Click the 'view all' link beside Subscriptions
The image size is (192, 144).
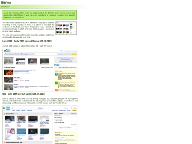click(16, 114)
